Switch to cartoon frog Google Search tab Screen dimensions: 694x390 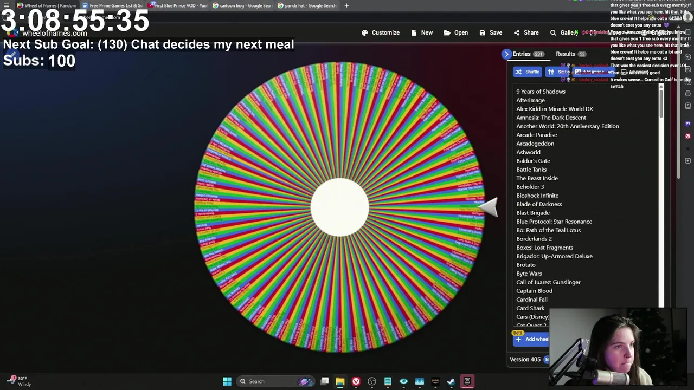pyautogui.click(x=242, y=5)
